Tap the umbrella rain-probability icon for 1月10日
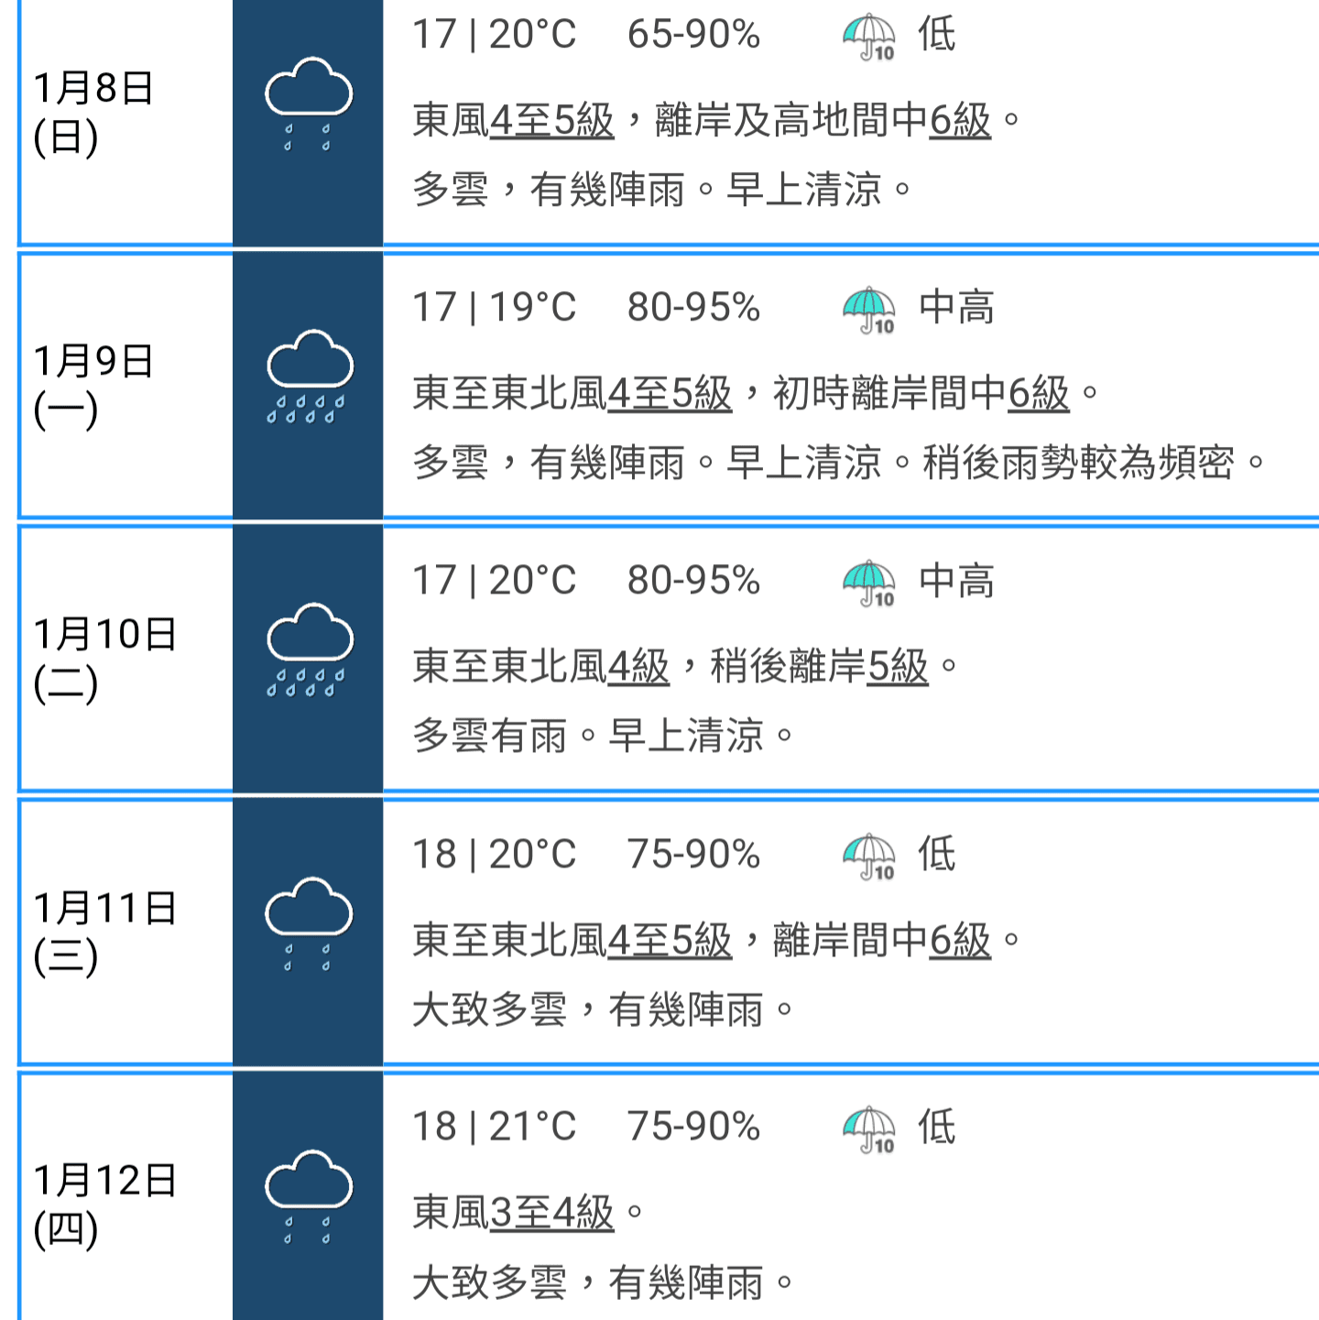The height and width of the screenshot is (1320, 1319). click(x=868, y=584)
